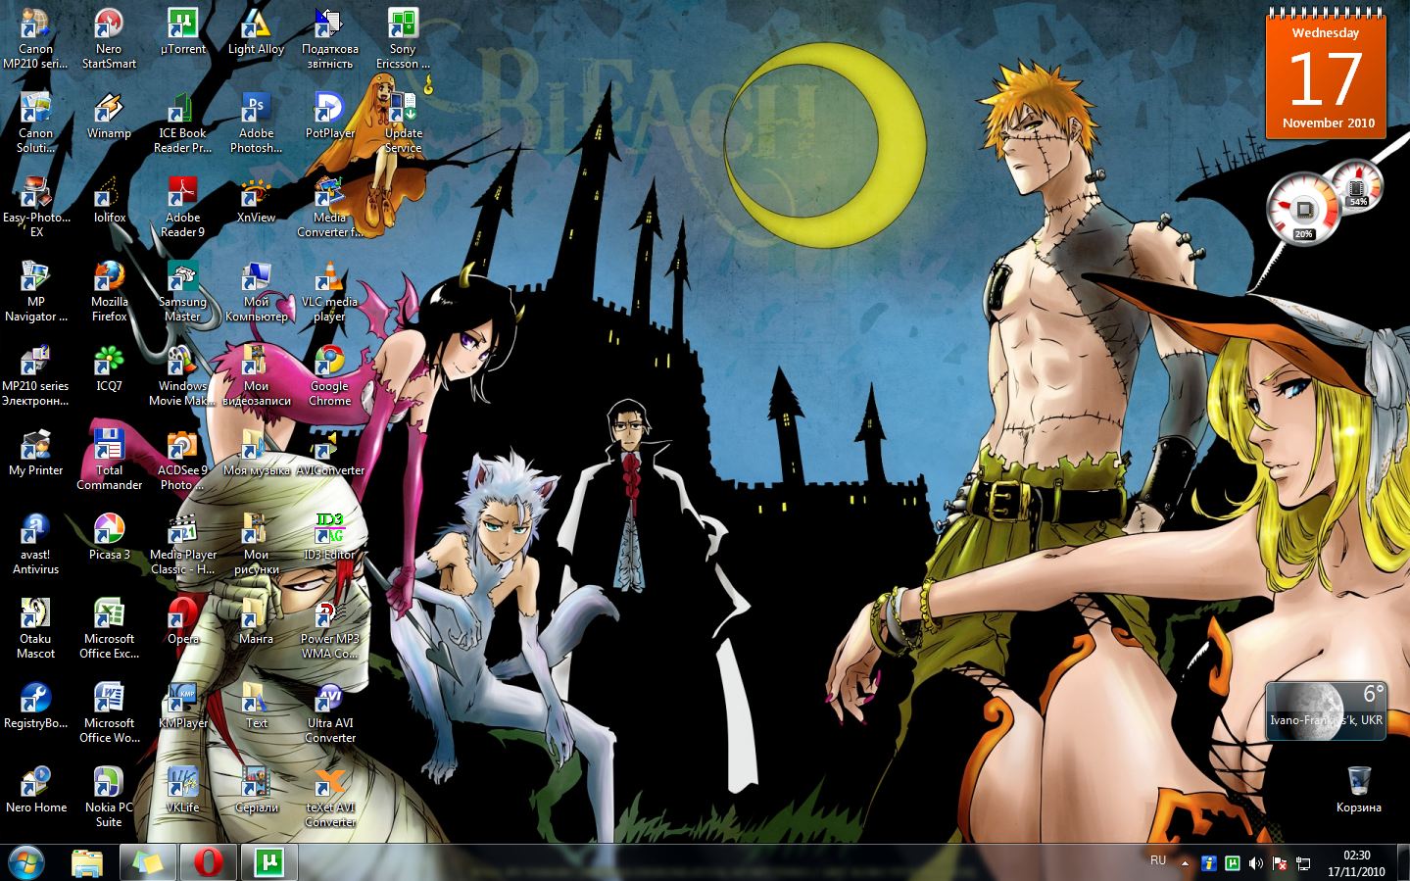1410x881 pixels.
Task: Open the Text folder on the desktop
Action: [x=256, y=706]
